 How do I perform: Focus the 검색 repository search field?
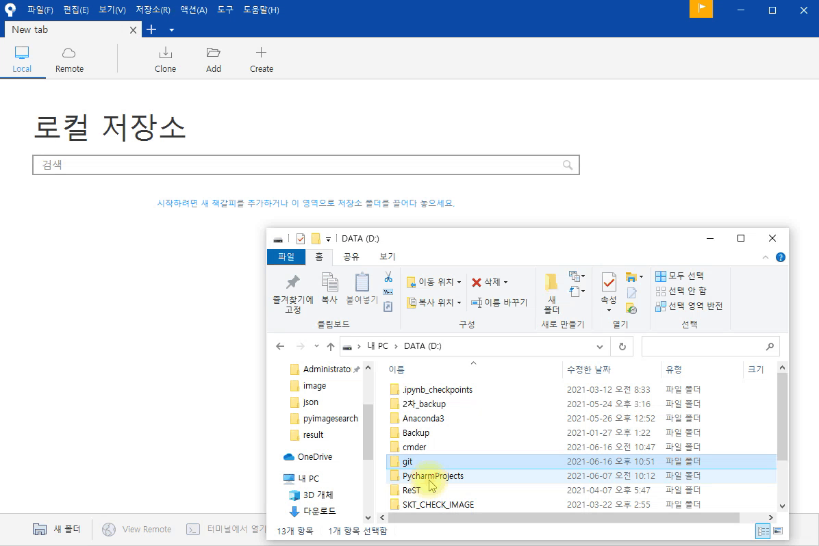click(306, 165)
